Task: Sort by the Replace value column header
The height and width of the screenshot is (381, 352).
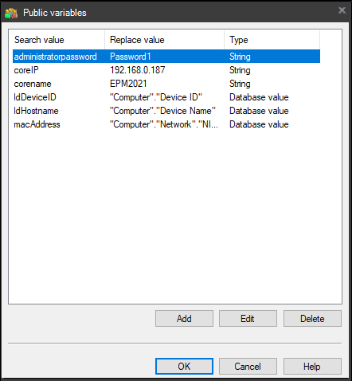Action: pyautogui.click(x=164, y=40)
